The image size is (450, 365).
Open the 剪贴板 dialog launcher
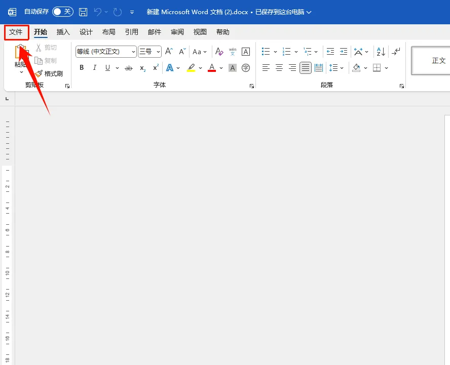(67, 86)
